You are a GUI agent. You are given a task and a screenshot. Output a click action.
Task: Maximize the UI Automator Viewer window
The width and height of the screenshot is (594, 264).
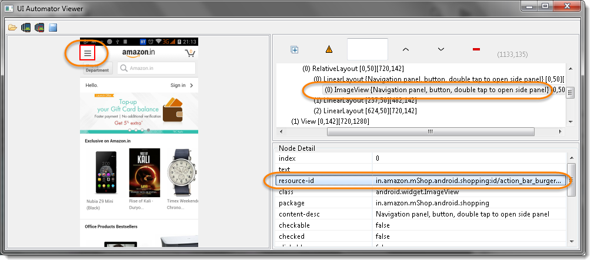coord(545,6)
